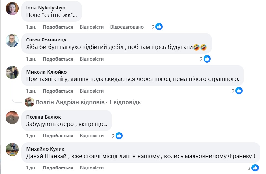Open Михайло Кулик's avatar
Viewport: 266px width, 174px height.
12,149
